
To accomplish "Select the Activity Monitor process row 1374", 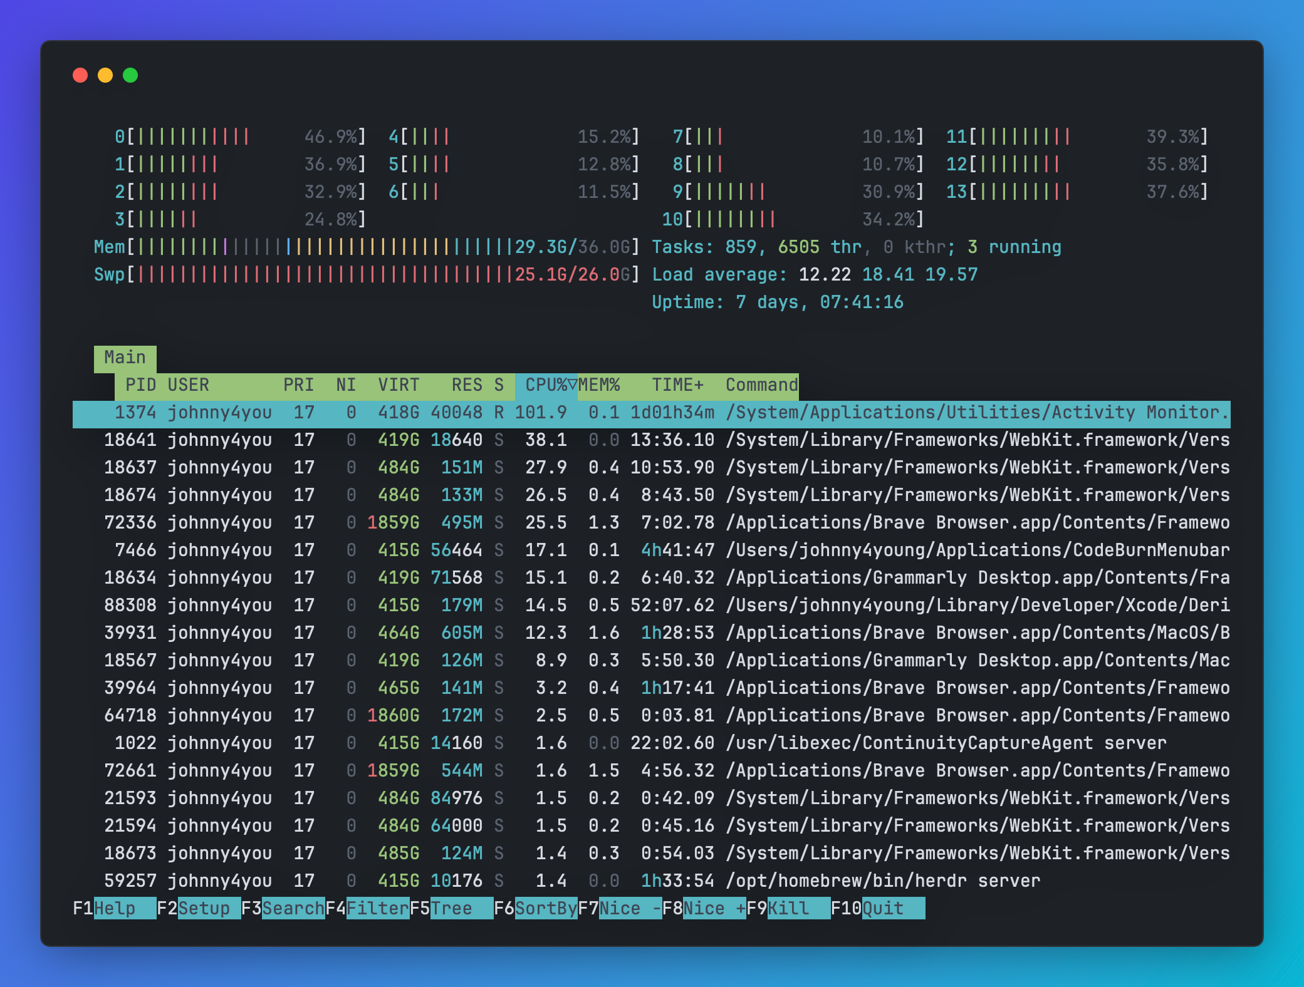I will [652, 413].
